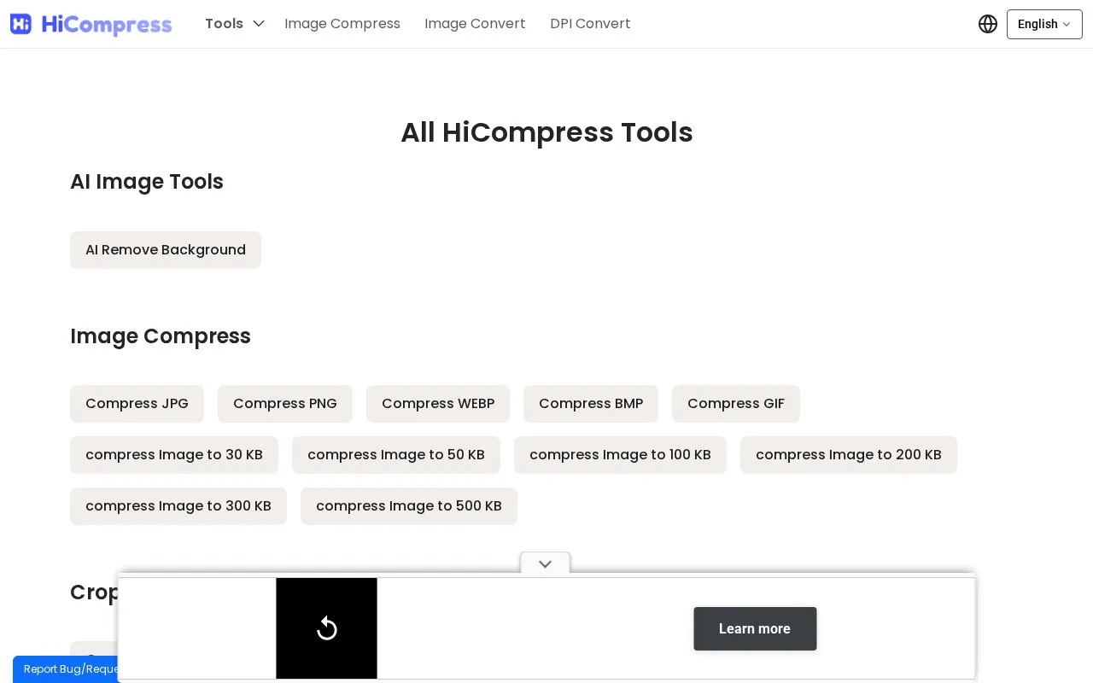Select Compress PNG tool
The image size is (1093, 683).
click(x=285, y=404)
